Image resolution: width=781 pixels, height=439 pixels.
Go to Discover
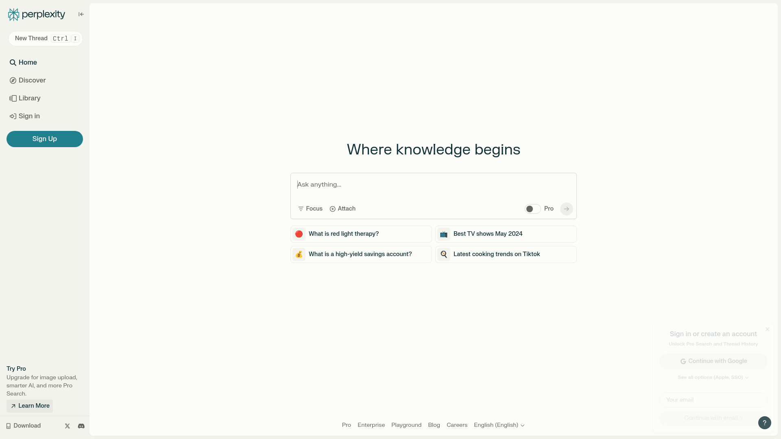(28, 80)
